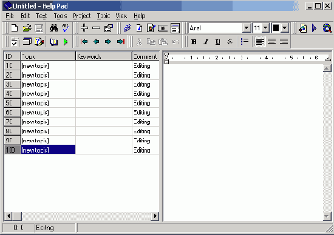
Task: Open the Arial font dropdown
Action: 247,28
